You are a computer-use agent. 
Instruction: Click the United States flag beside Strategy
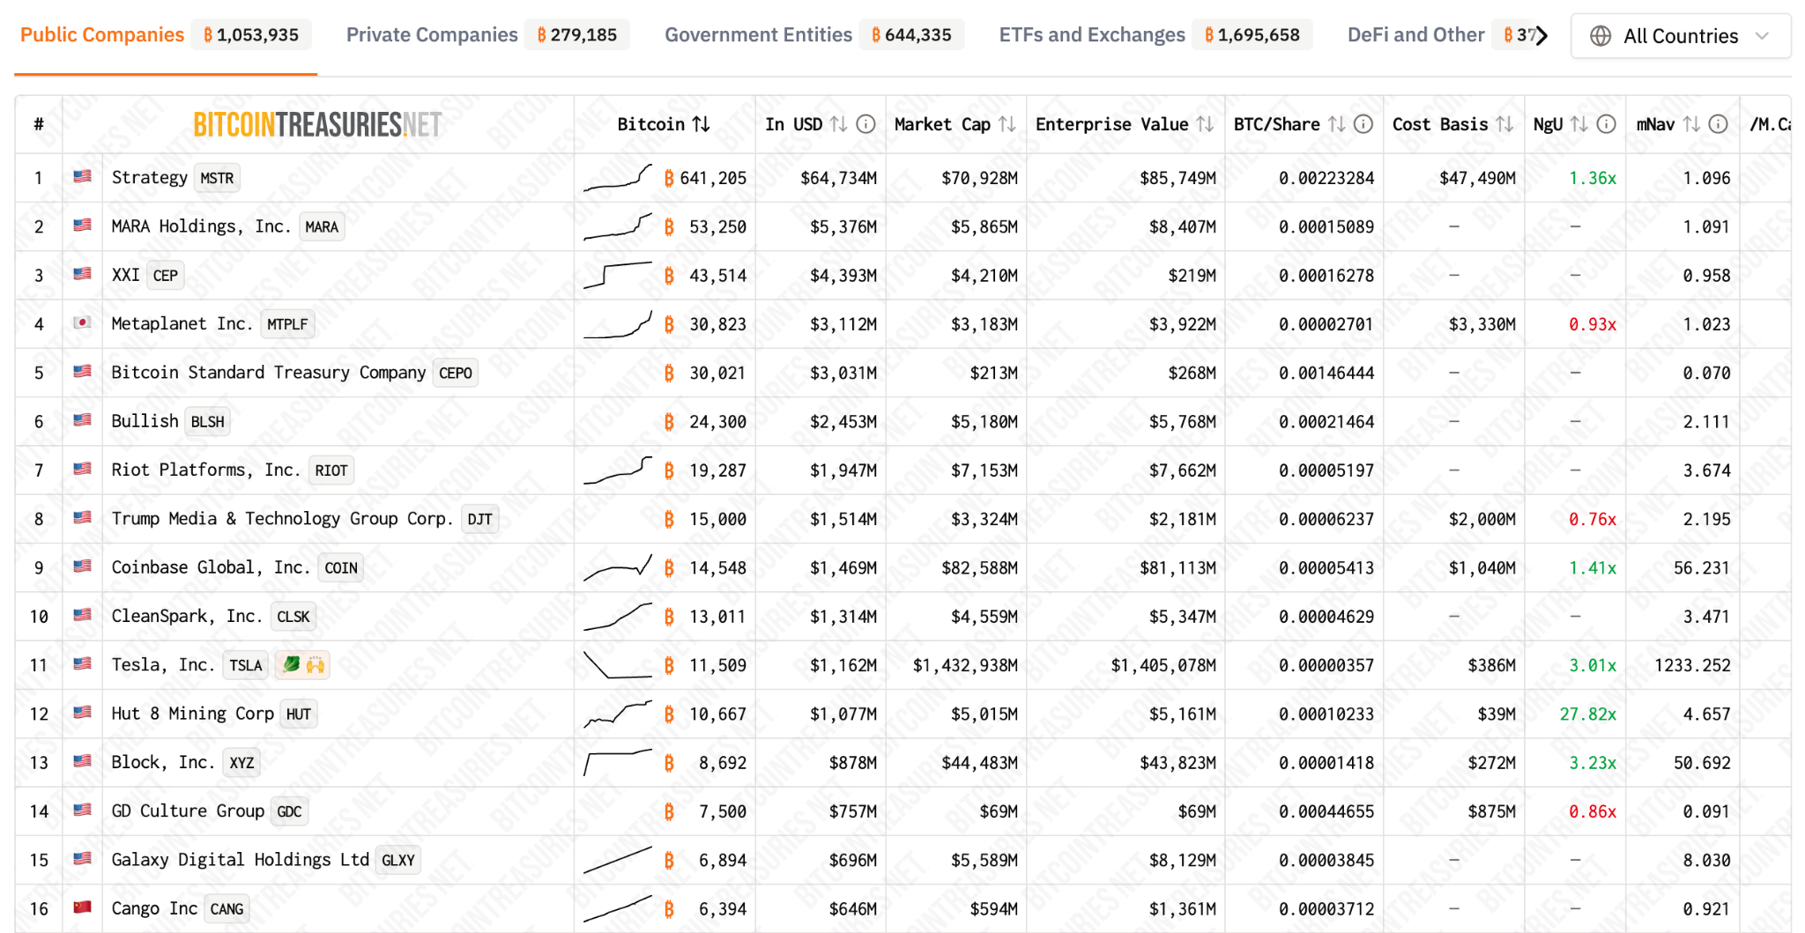click(x=83, y=177)
